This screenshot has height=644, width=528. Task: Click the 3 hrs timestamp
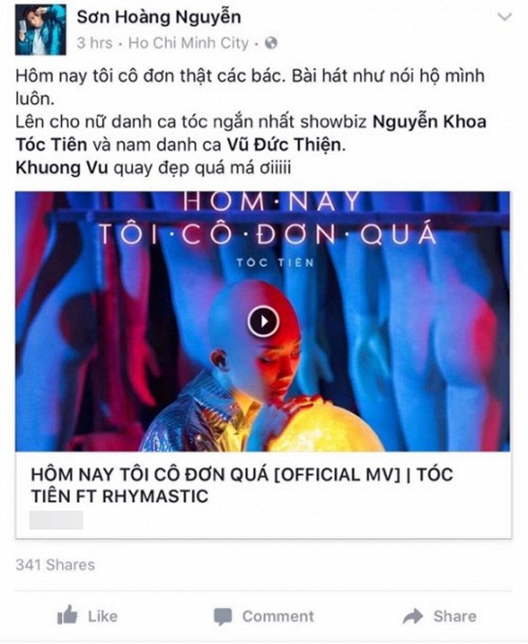tap(95, 43)
